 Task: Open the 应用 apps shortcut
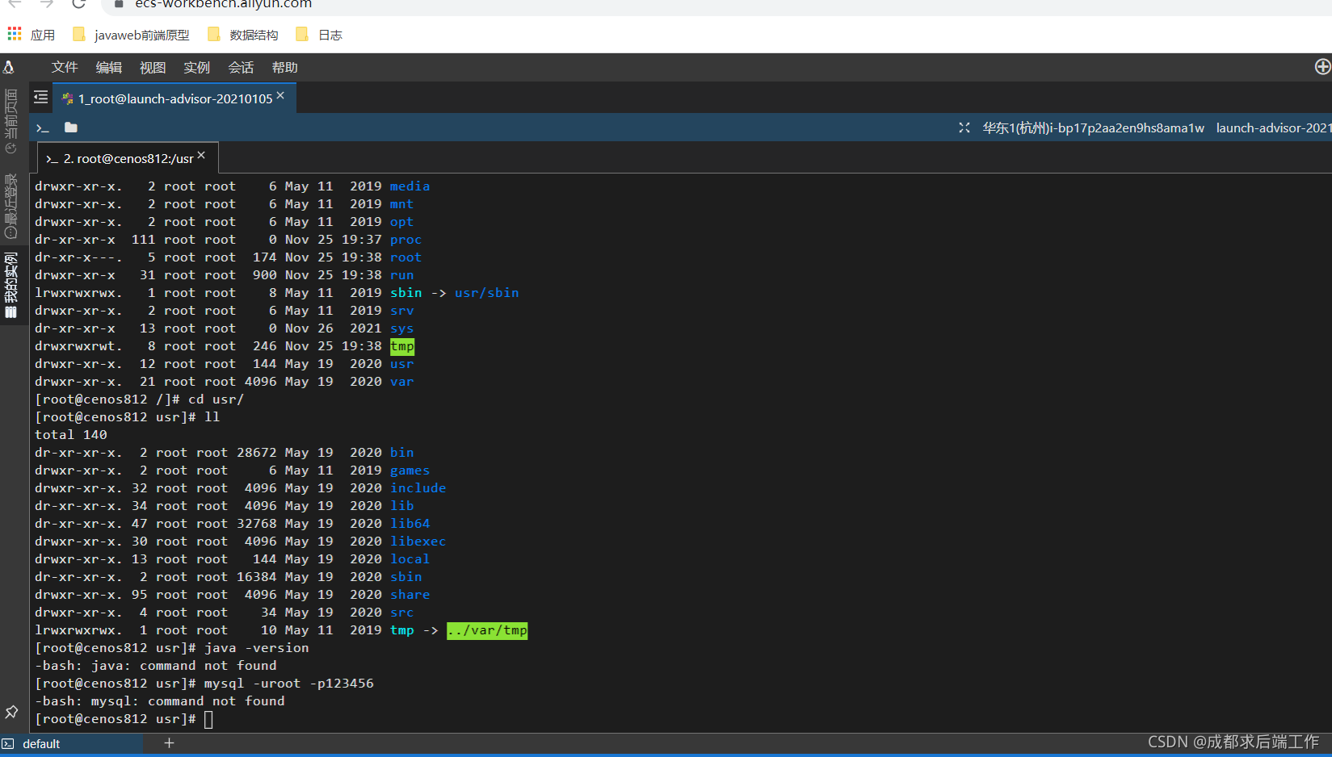click(32, 35)
